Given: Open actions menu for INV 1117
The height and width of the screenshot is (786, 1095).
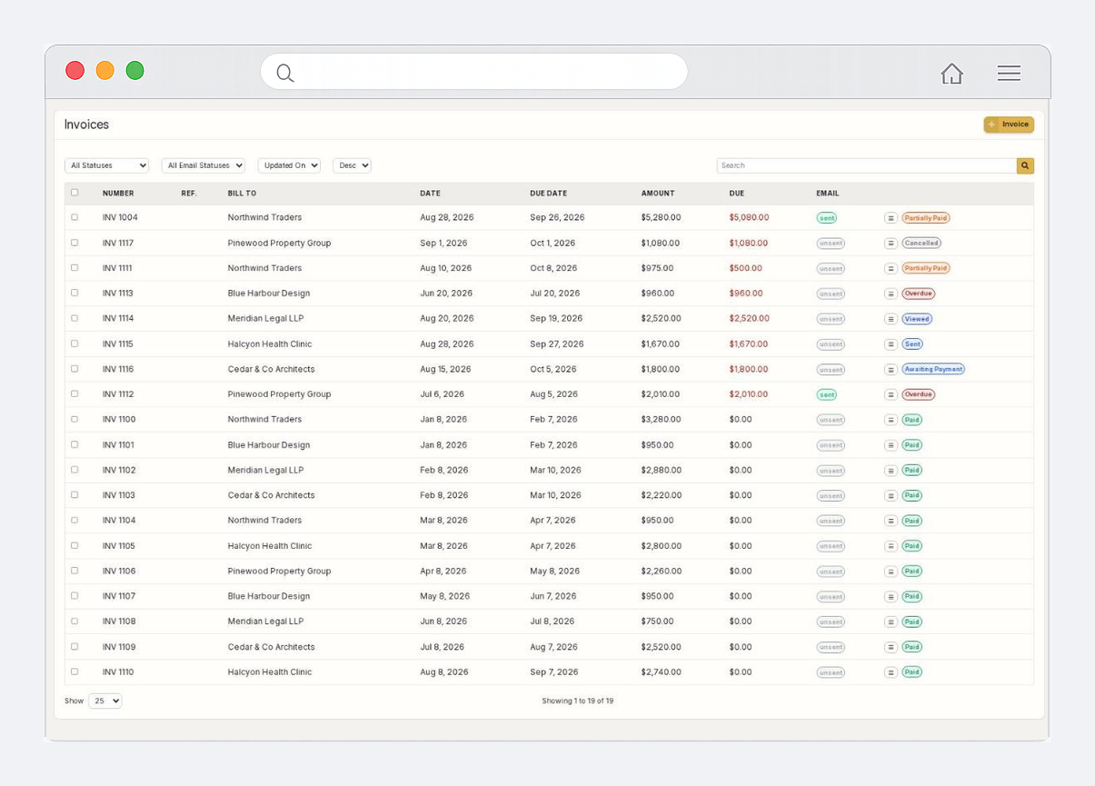Looking at the screenshot, I should pyautogui.click(x=891, y=244).
